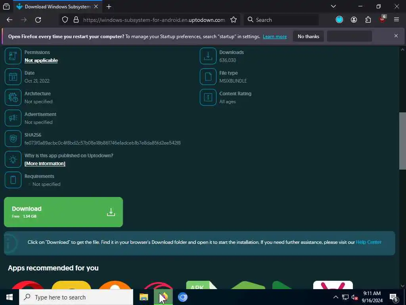The image size is (406, 305).
Task: Click the blue circular extension icon in the toolbar
Action: [339, 20]
